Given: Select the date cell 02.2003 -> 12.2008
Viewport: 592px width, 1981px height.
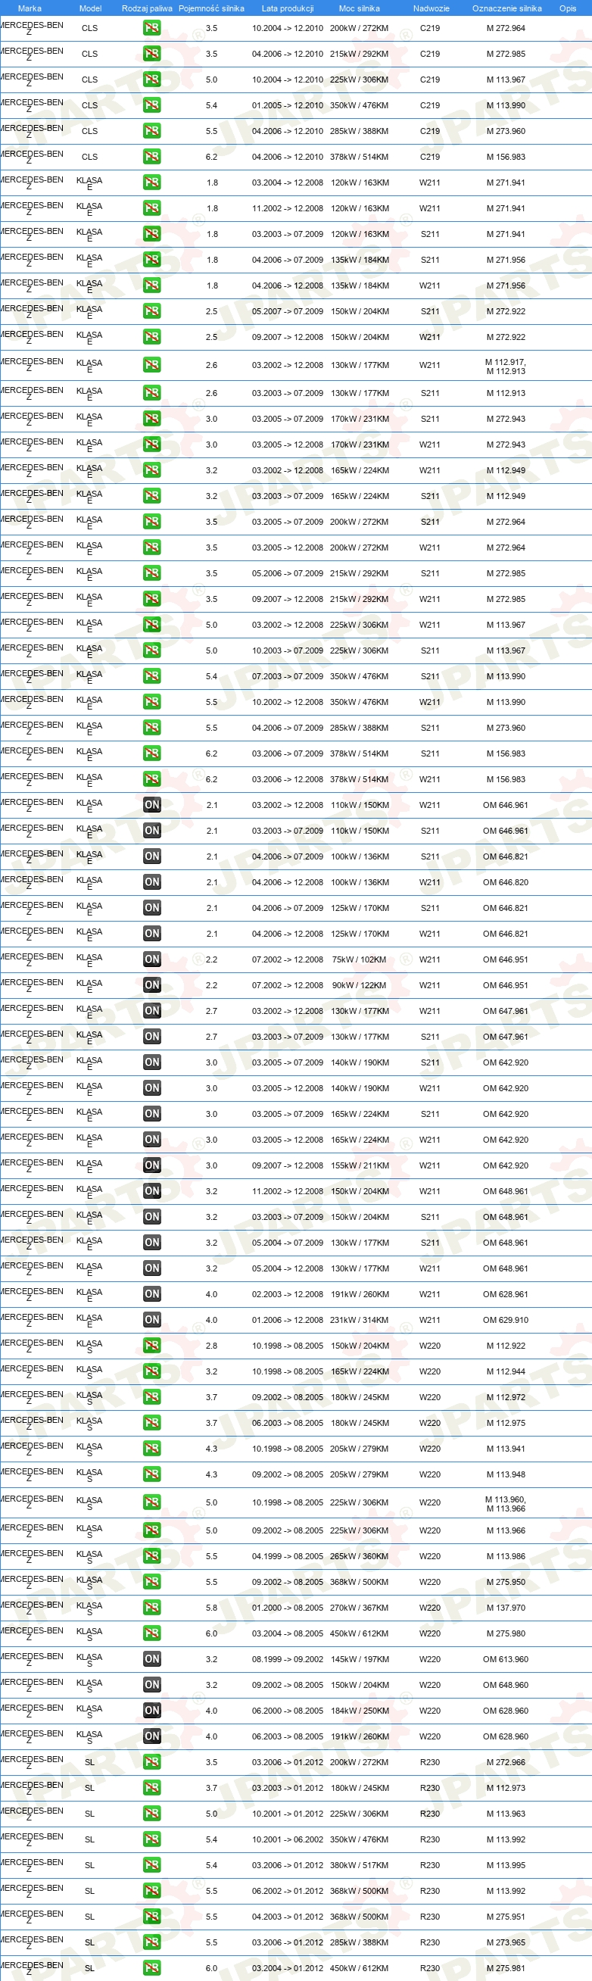Looking at the screenshot, I should 288,1294.
